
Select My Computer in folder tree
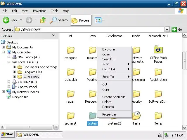[x=22, y=52]
